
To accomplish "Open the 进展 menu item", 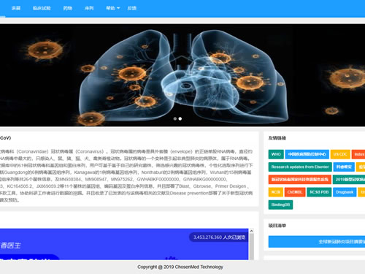I will click(16, 8).
